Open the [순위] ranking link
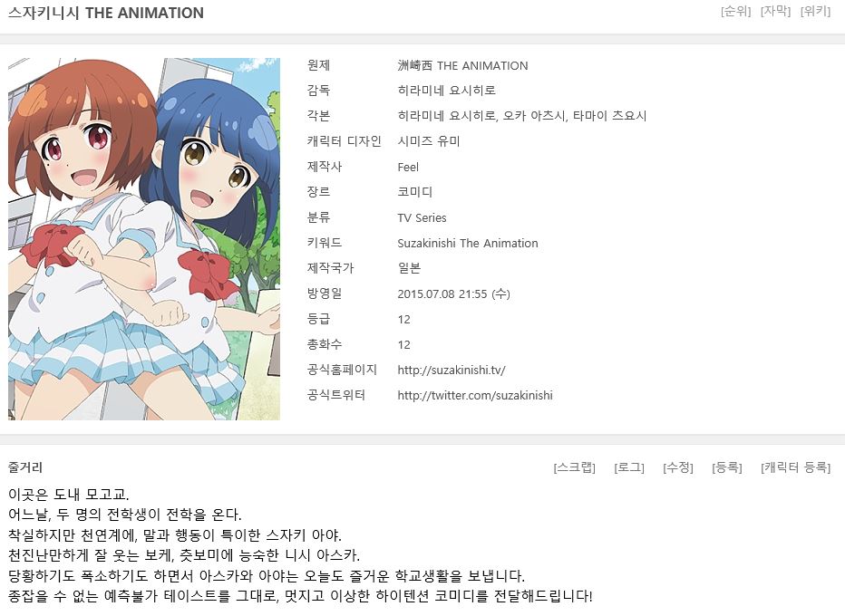 point(735,11)
